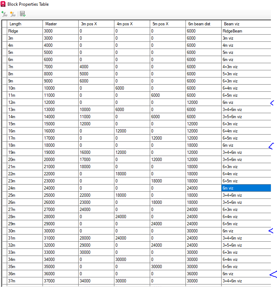Viewport: 277px width, 287px height.
Task: Select the 3m viz cell
Action: (246, 38)
